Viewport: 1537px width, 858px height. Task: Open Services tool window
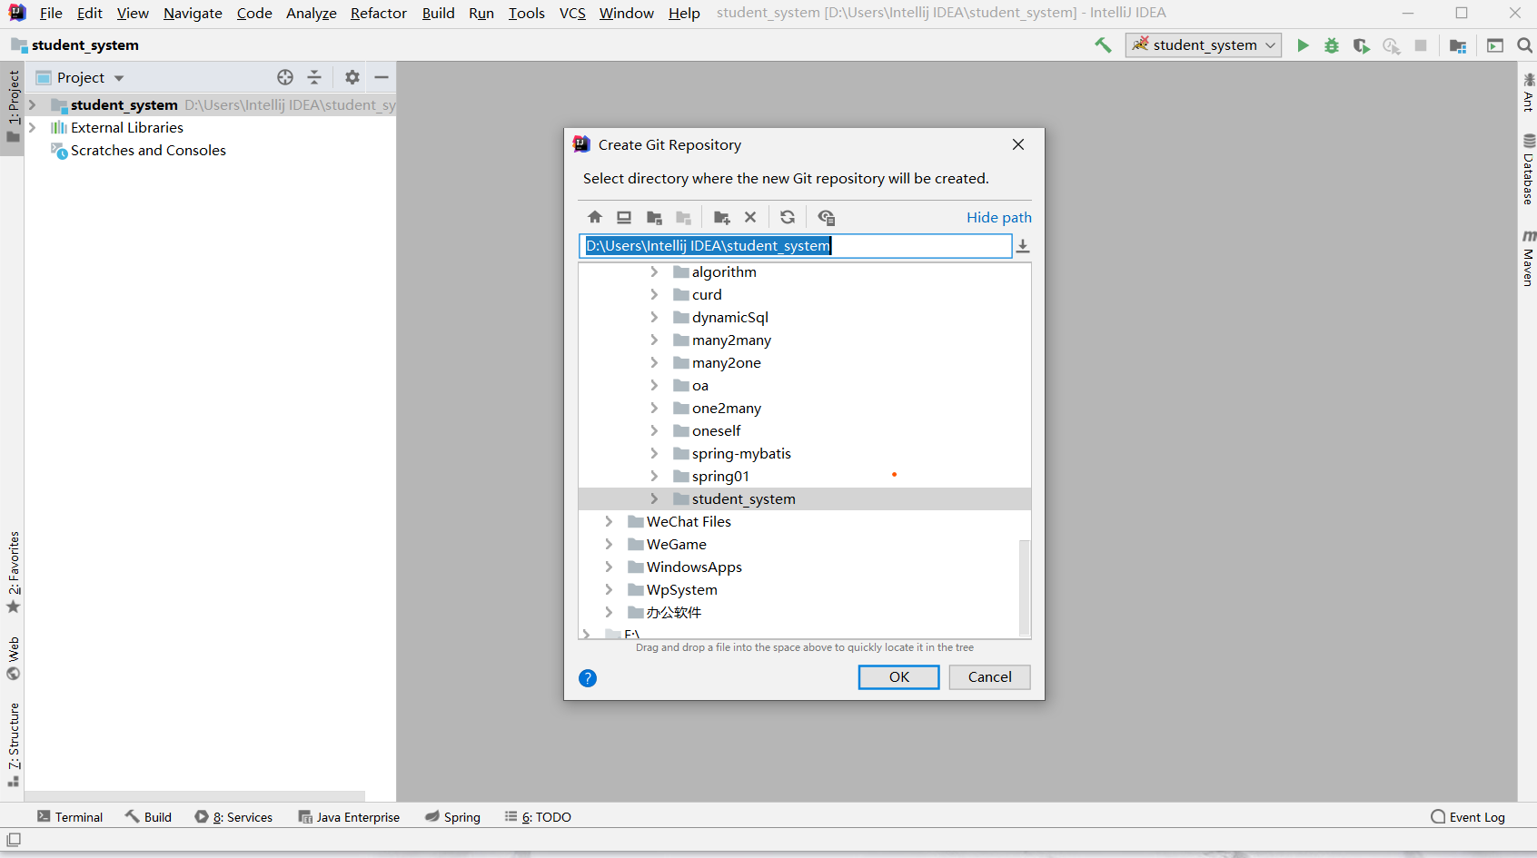233,817
